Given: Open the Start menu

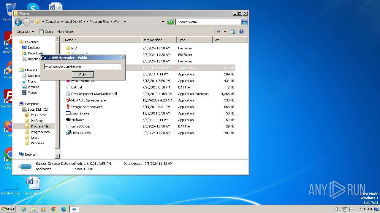Looking at the screenshot, I should coord(8,209).
